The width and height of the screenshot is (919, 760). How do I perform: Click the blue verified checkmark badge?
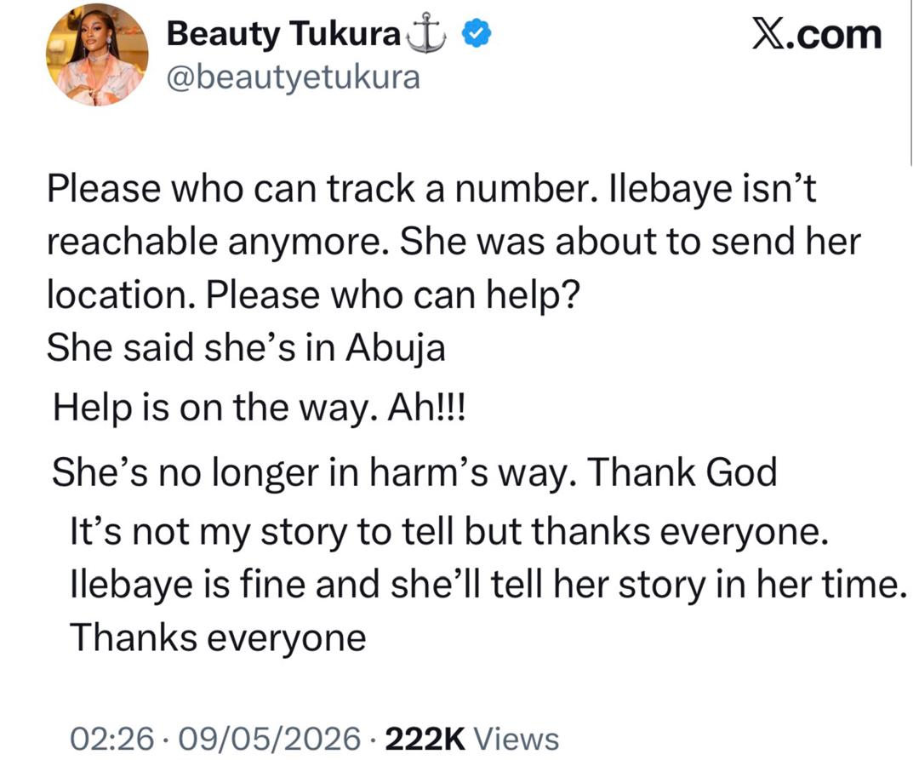pos(477,33)
